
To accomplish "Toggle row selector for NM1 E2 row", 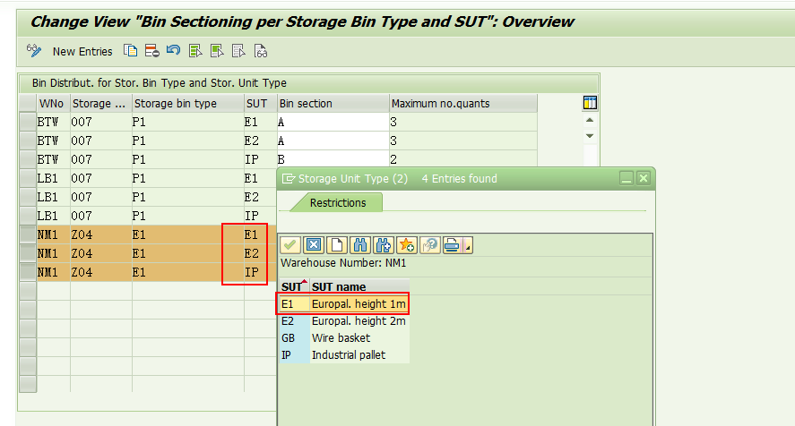I will 28,253.
